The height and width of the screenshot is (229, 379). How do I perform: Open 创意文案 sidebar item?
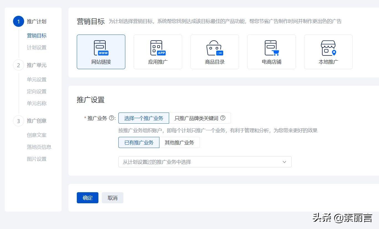pyautogui.click(x=37, y=135)
